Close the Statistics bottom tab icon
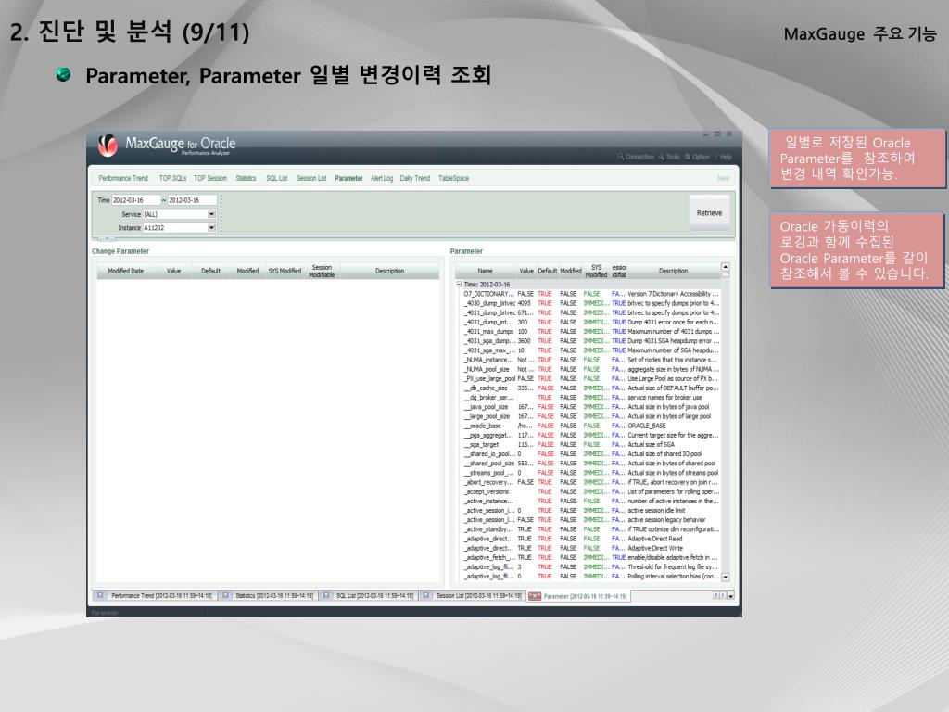949x712 pixels. [225, 595]
